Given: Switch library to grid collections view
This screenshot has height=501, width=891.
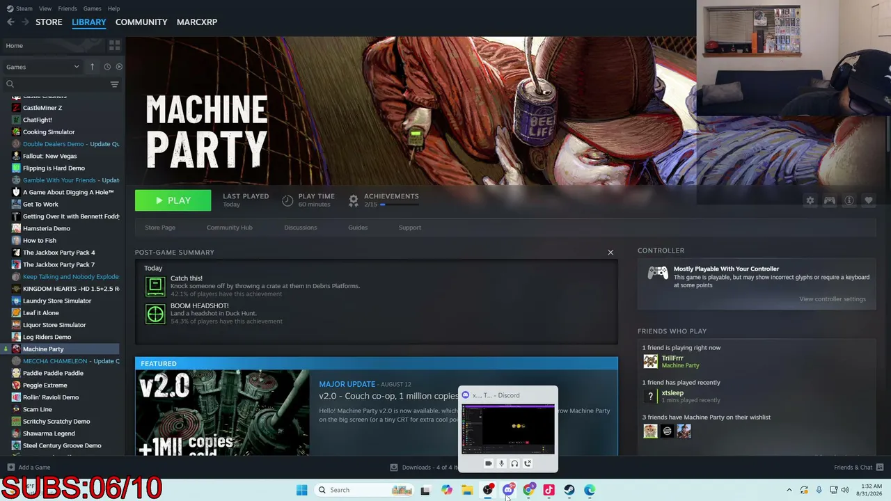Looking at the screenshot, I should coord(115,45).
